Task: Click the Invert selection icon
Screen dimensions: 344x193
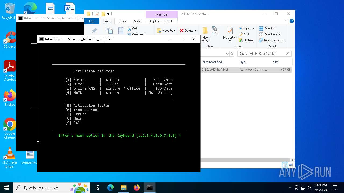Action: (x=261, y=40)
